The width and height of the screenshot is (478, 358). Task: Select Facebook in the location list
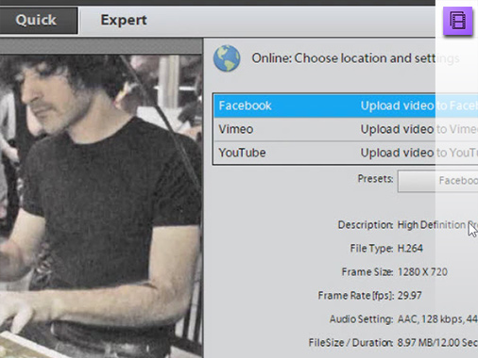coord(346,106)
